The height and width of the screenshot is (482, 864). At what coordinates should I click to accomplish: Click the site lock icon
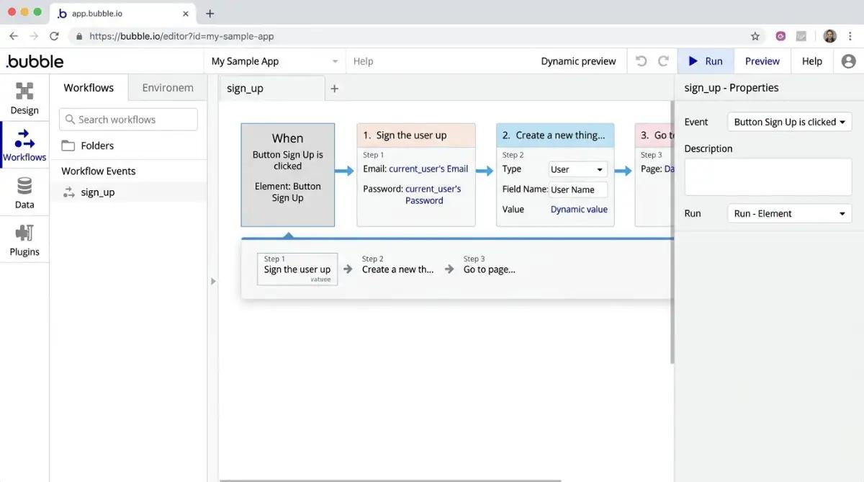click(79, 36)
